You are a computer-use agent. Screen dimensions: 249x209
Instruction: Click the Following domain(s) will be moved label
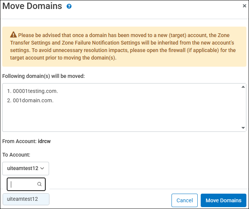44,76
